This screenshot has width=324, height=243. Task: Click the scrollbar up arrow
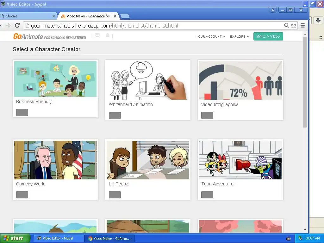coord(305,34)
